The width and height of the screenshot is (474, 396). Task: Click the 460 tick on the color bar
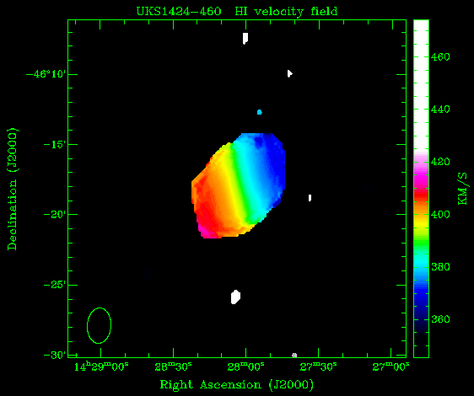point(440,56)
